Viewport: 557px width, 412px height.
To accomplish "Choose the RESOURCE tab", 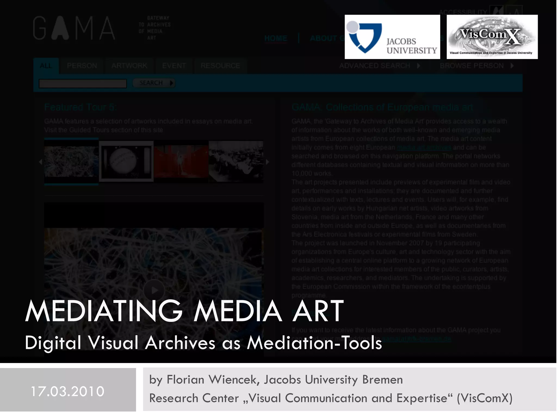I will pos(220,66).
